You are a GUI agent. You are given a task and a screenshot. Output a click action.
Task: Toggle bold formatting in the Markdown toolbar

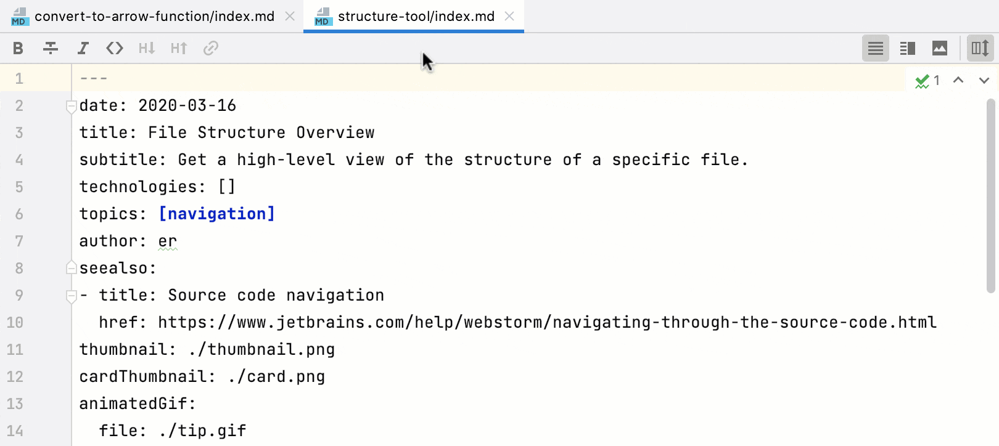pyautogui.click(x=18, y=48)
